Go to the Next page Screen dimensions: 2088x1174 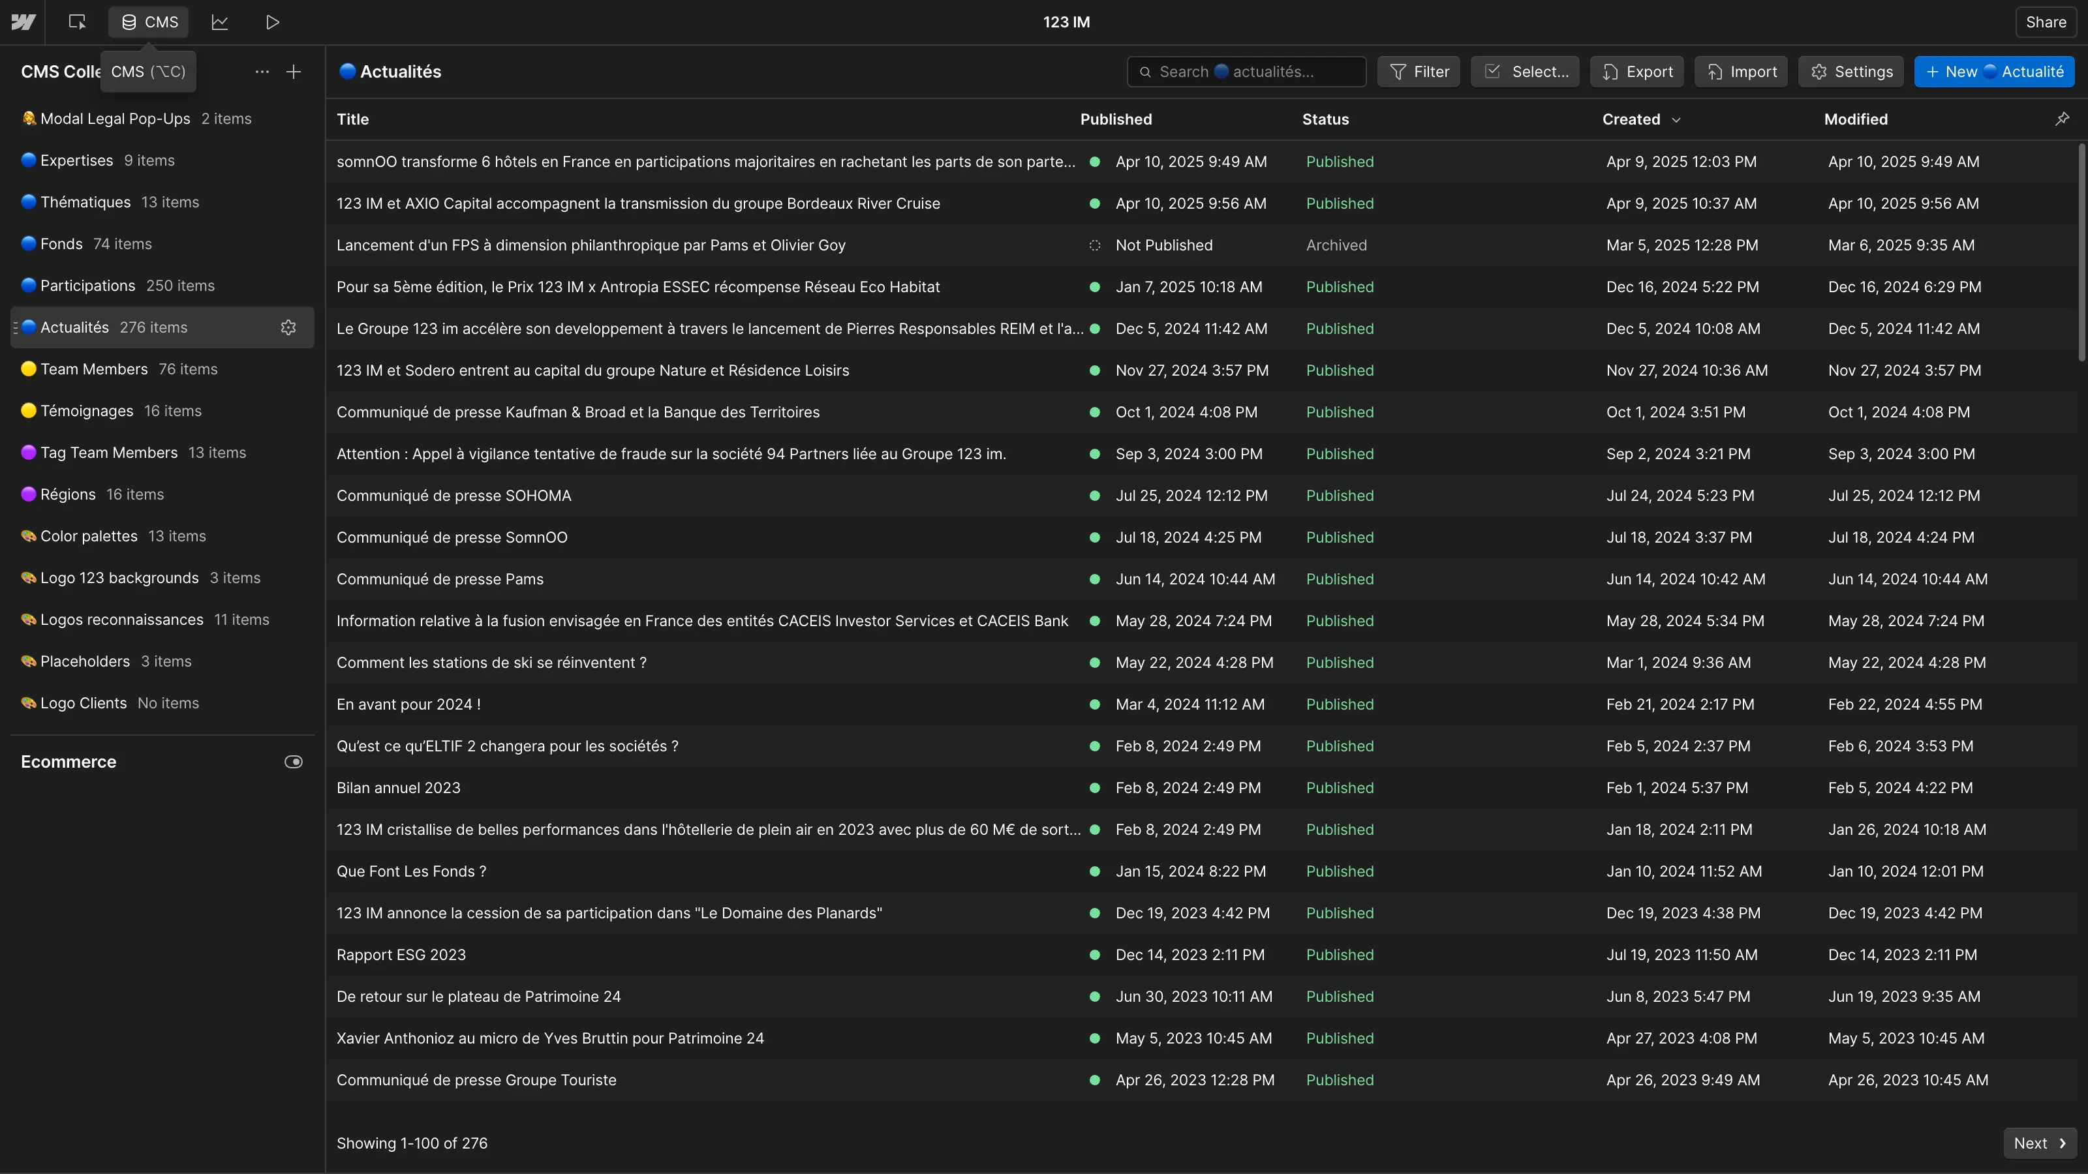click(x=2039, y=1143)
